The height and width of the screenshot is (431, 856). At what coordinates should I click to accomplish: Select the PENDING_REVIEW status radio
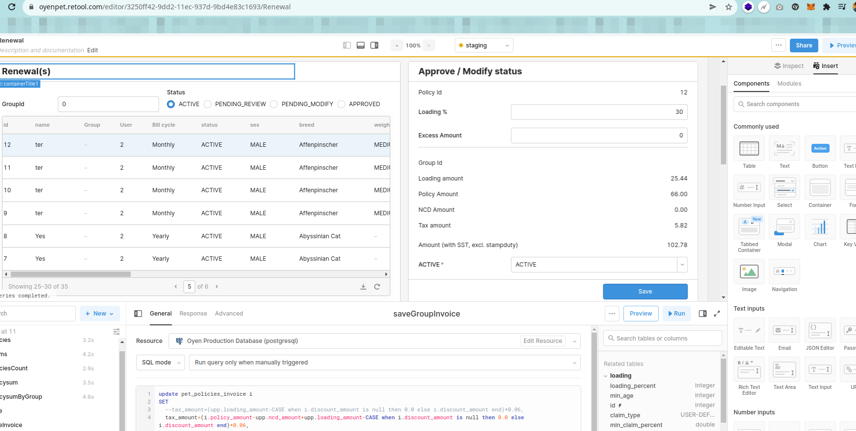tap(208, 104)
